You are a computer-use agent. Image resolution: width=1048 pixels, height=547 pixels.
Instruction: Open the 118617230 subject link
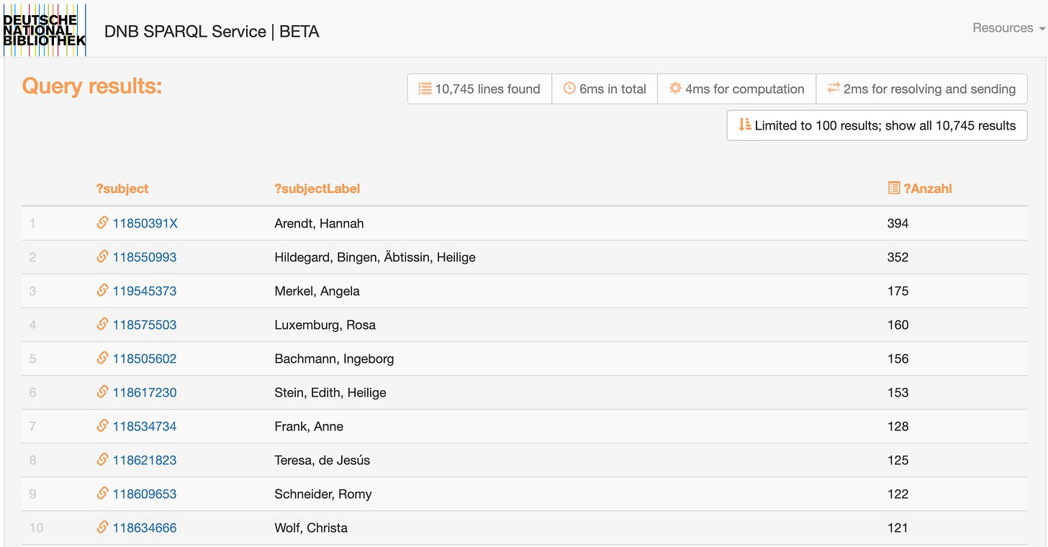tap(145, 392)
